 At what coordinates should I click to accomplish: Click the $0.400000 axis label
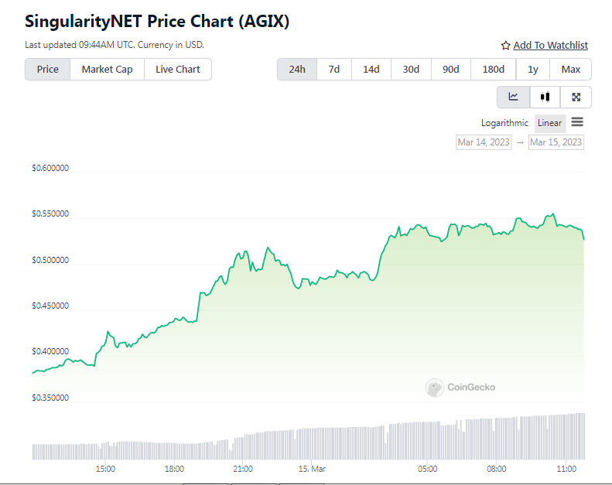tap(50, 351)
